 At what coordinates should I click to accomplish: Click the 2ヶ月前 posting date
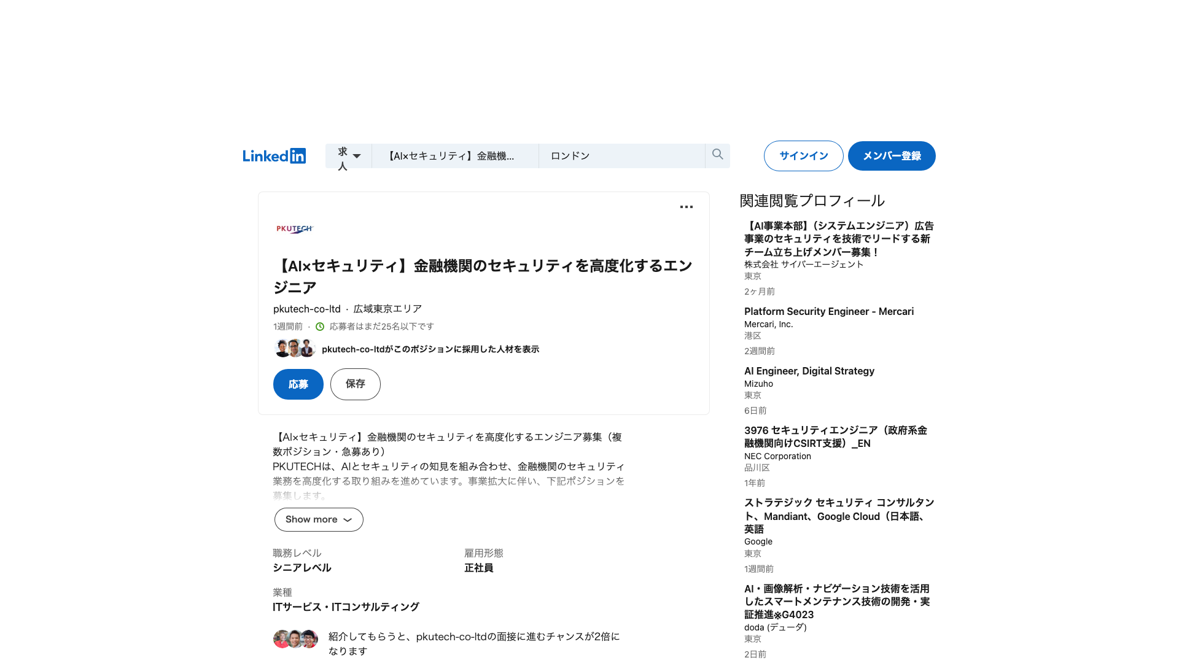pyautogui.click(x=760, y=292)
